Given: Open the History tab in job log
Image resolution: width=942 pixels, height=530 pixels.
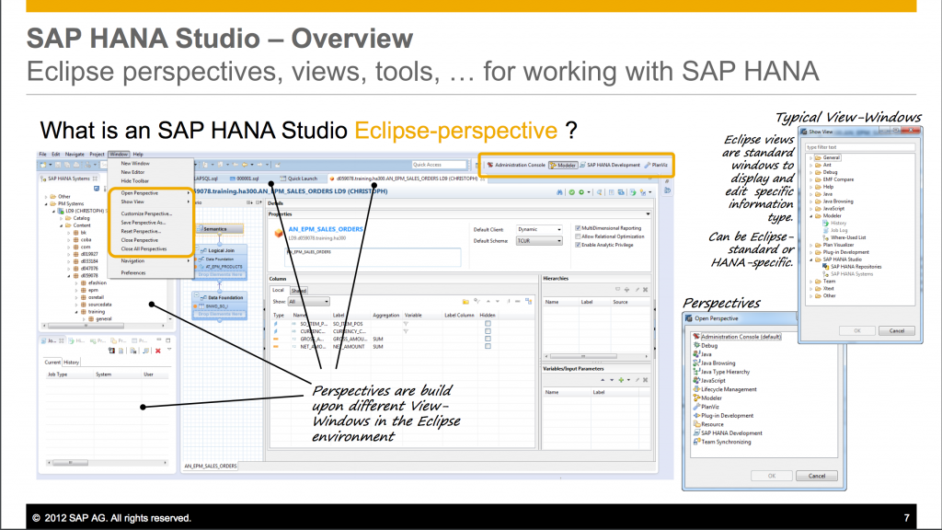Looking at the screenshot, I should [72, 363].
